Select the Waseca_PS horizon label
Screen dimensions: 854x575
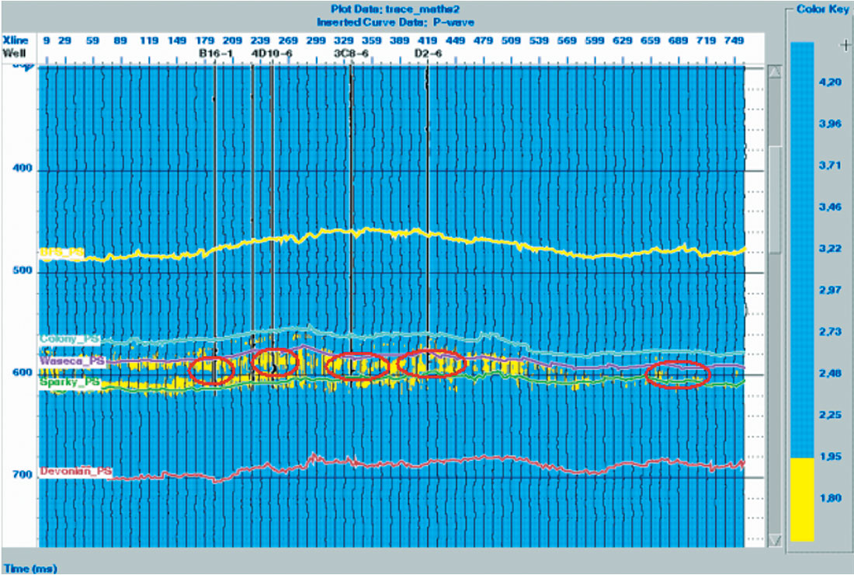(x=72, y=361)
